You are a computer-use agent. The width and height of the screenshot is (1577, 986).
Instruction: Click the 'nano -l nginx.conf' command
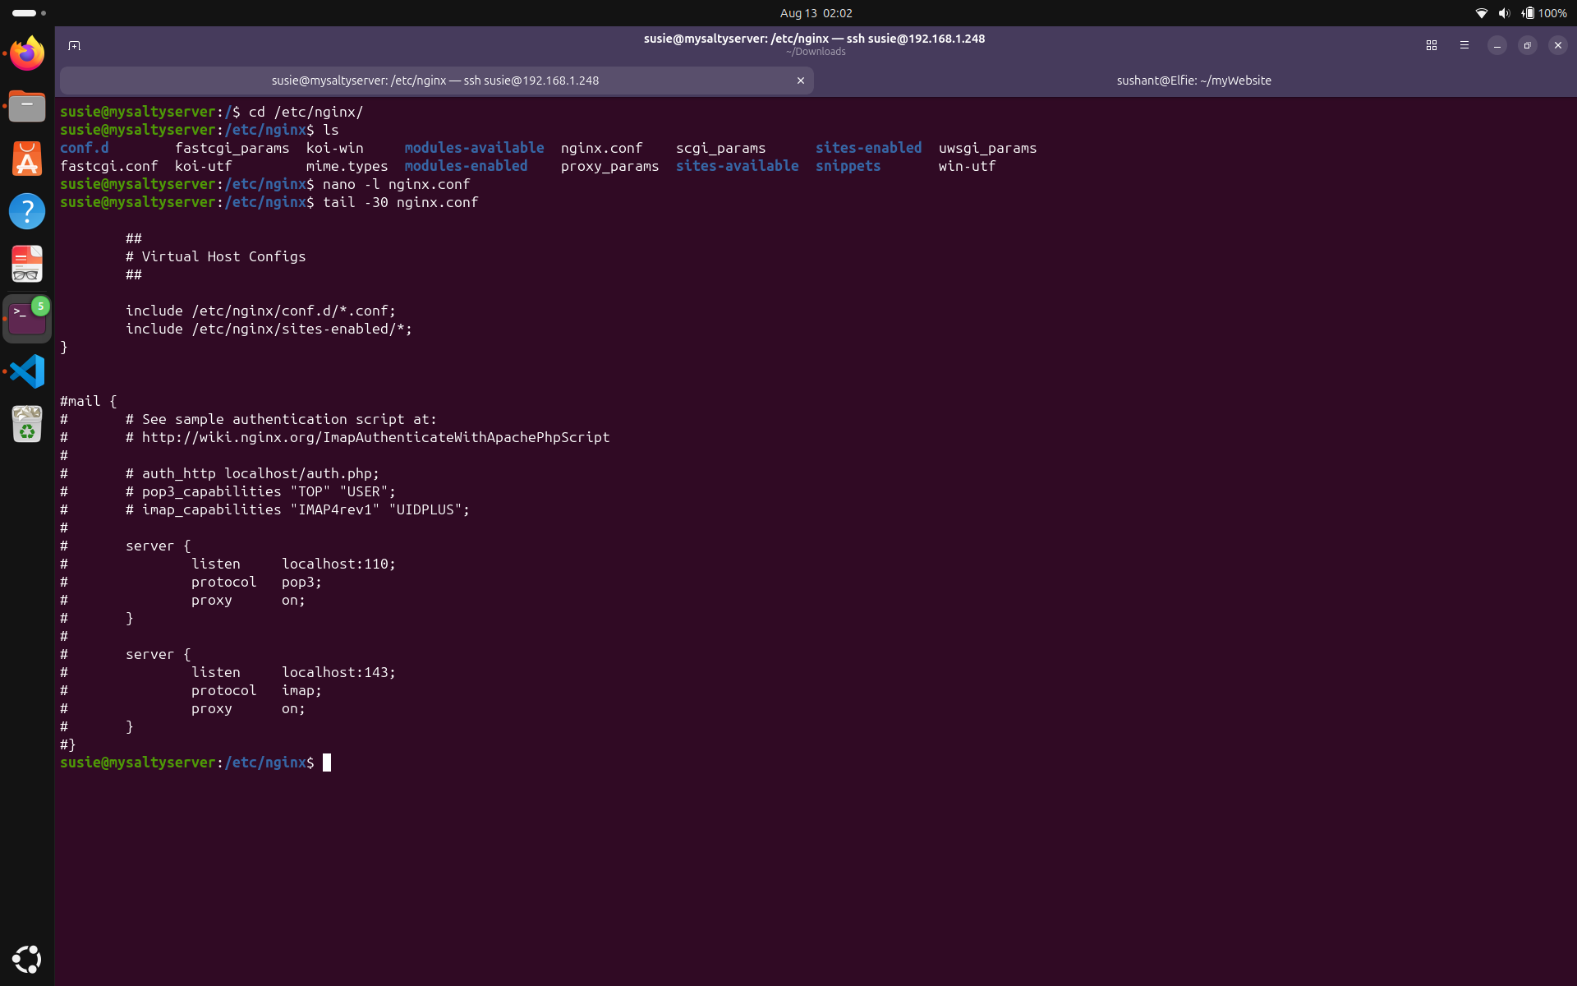[x=396, y=184]
